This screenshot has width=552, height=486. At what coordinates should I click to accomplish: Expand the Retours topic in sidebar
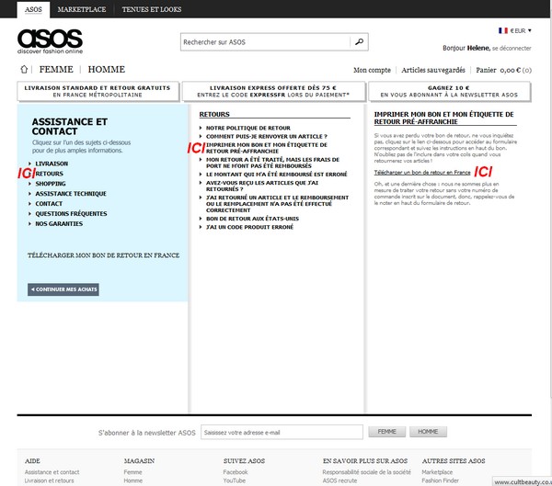50,173
